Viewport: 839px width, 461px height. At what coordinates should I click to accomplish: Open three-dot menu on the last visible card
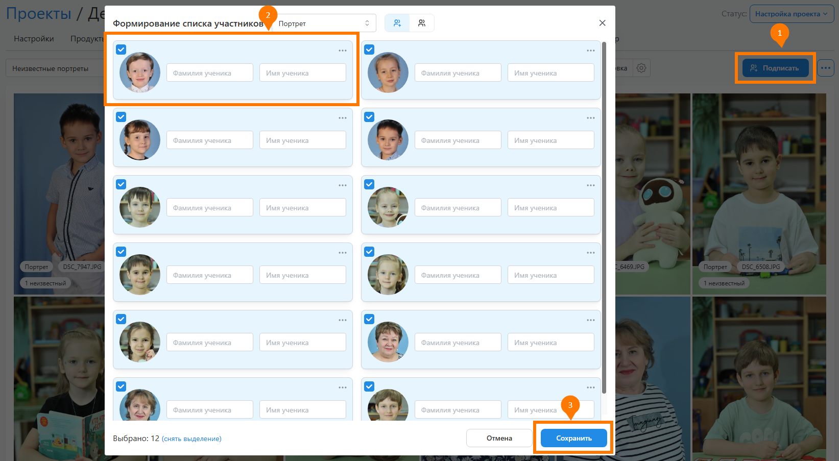590,387
